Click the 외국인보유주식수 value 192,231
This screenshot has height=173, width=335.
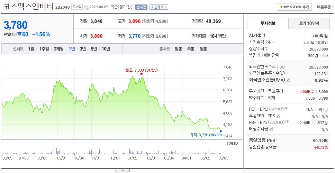click(320, 73)
